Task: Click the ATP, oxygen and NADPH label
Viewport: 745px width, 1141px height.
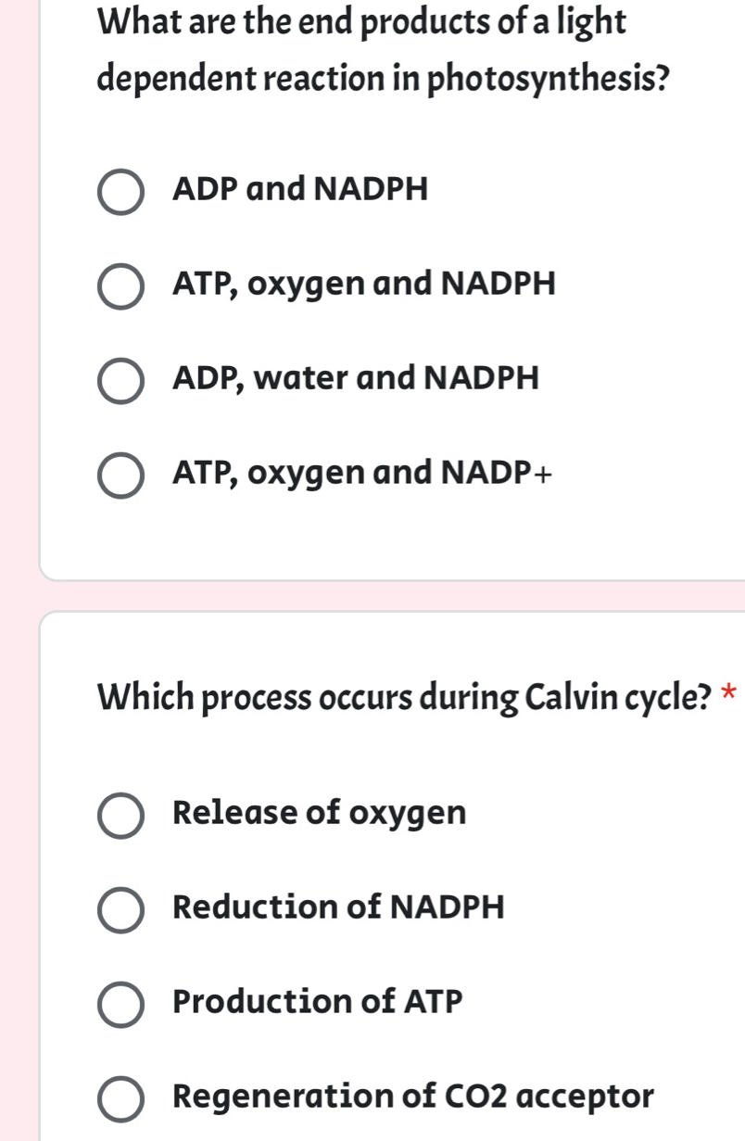Action: [x=365, y=285]
